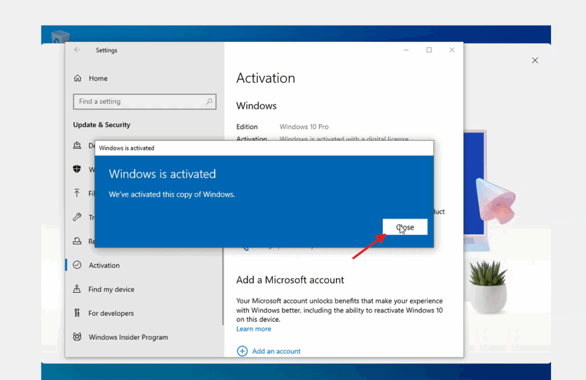Click the Close button in the activation dialog
Viewport: 586px width, 380px height.
pos(405,227)
